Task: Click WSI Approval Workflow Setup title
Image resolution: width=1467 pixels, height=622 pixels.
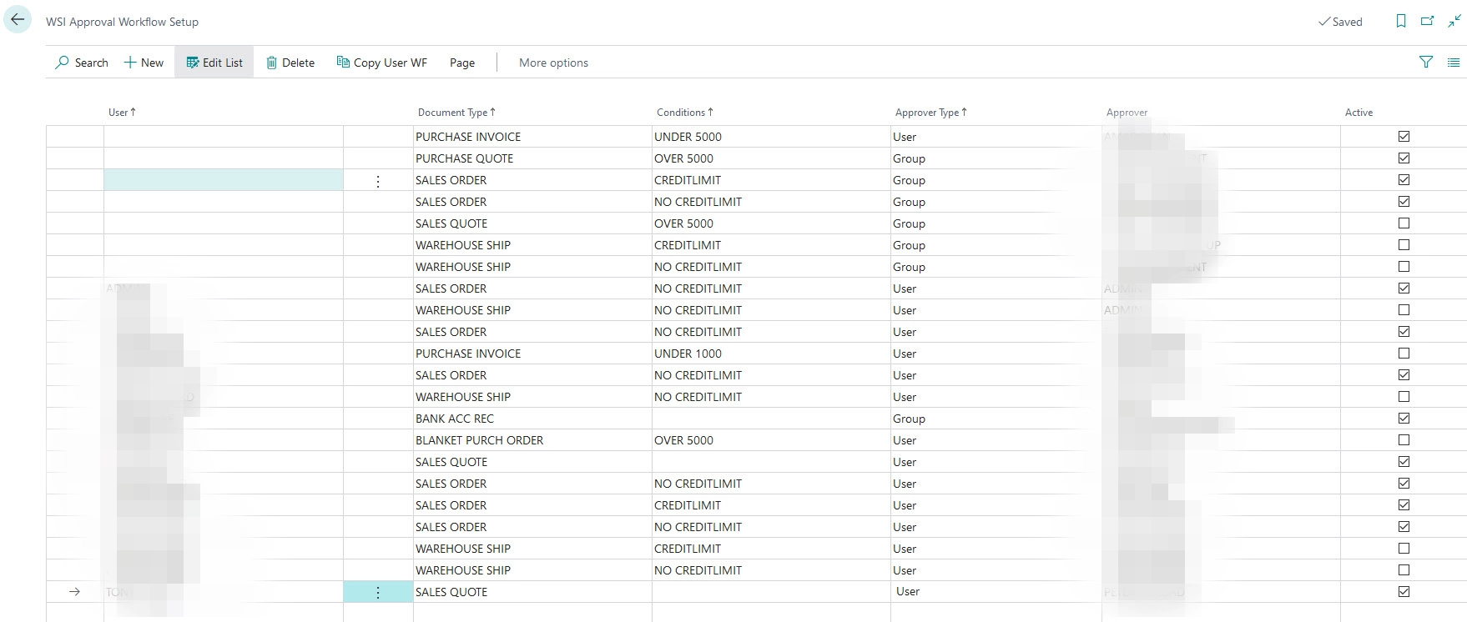Action: [x=122, y=22]
